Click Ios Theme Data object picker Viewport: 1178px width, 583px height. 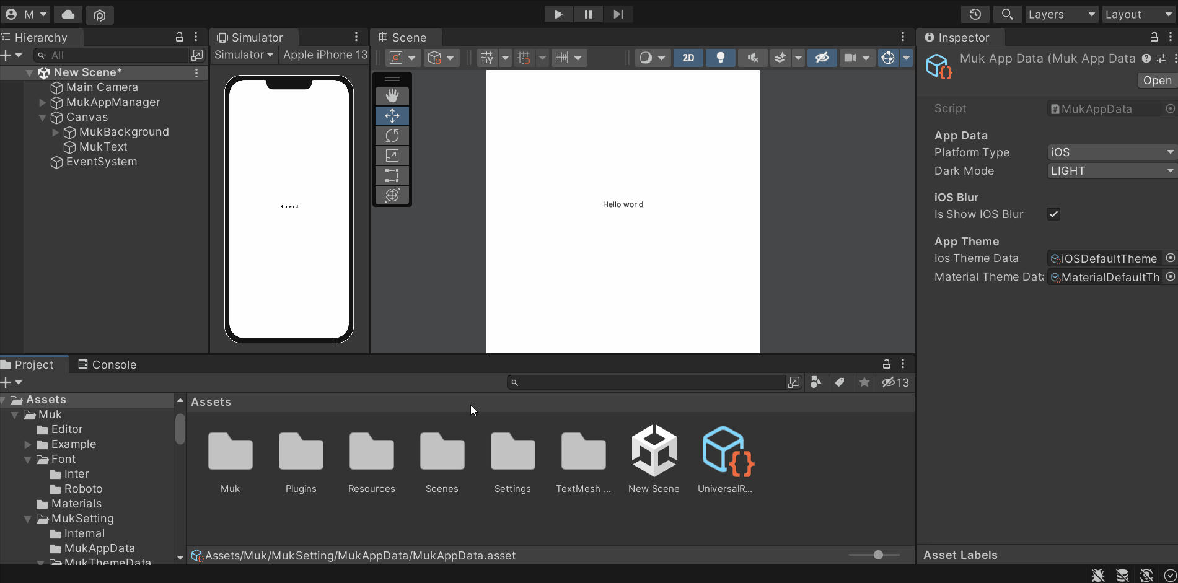pyautogui.click(x=1171, y=258)
